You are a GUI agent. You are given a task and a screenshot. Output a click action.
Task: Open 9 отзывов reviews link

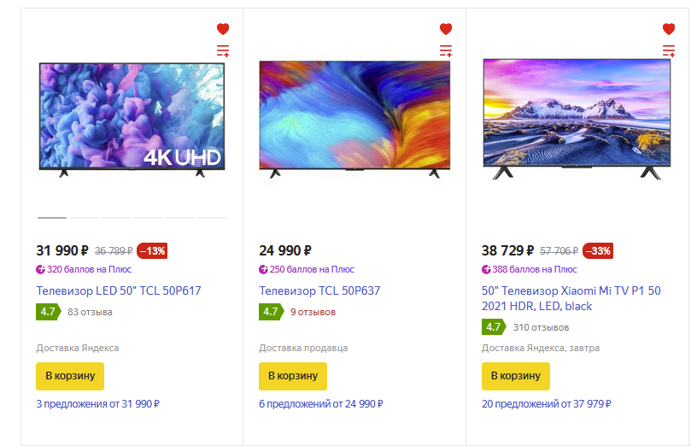[313, 312]
